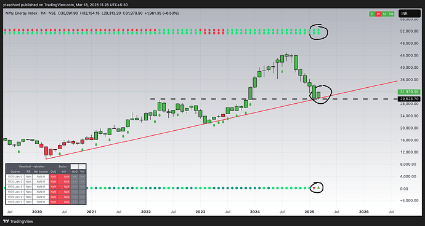The width and height of the screenshot is (425, 226).
Task: Select the red W timeframe indicator box
Action: coord(378,14)
